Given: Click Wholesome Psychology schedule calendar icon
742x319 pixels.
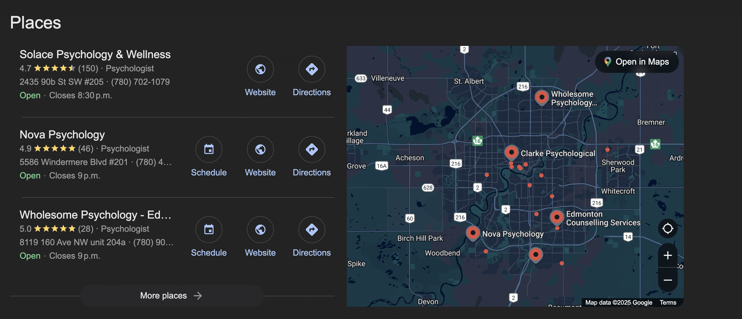Looking at the screenshot, I should [209, 230].
